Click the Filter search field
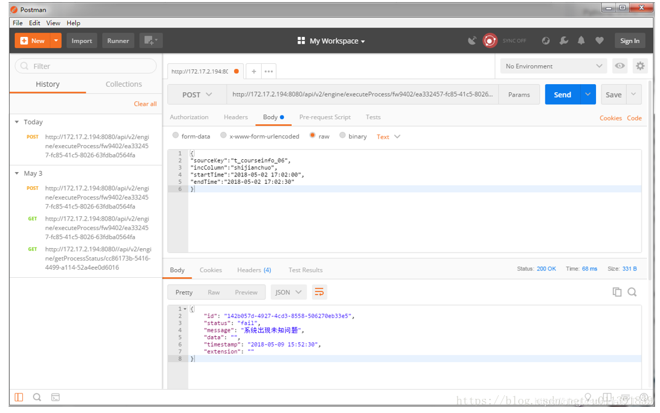Viewport: 660px width, 413px height. click(x=86, y=66)
